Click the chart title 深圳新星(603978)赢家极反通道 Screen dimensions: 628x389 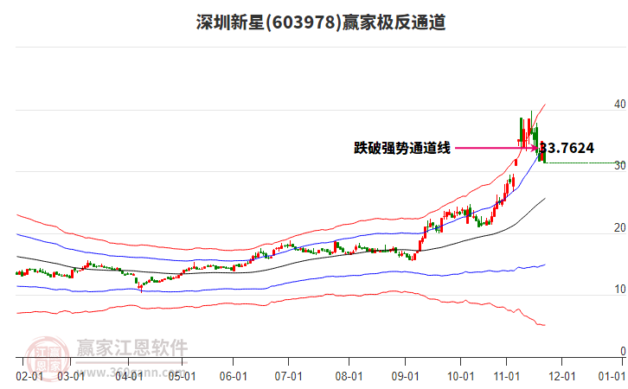click(321, 22)
